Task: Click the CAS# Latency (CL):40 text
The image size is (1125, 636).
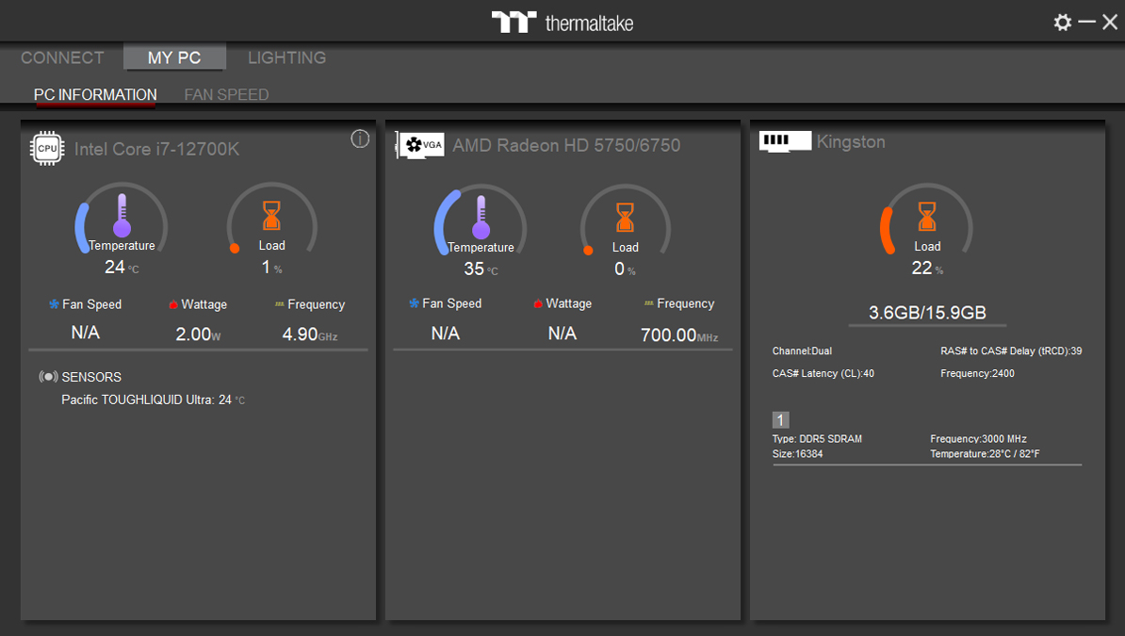Action: 823,373
